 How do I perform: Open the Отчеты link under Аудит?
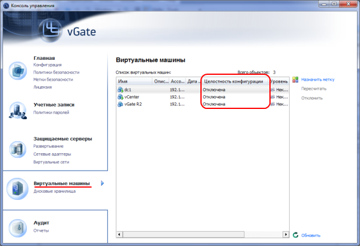(41, 230)
